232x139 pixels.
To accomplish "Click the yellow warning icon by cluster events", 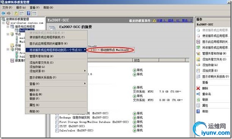I will 154,21.
